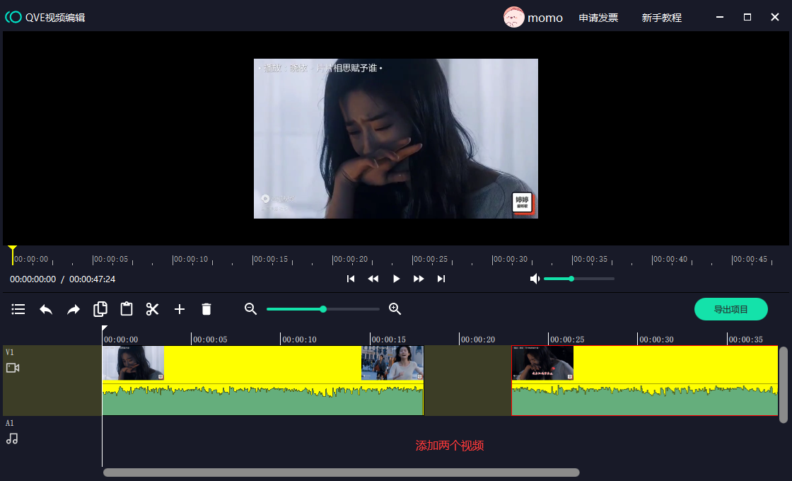This screenshot has width=792, height=481.
Task: Open 新手教程 tutorial menu
Action: coord(661,18)
